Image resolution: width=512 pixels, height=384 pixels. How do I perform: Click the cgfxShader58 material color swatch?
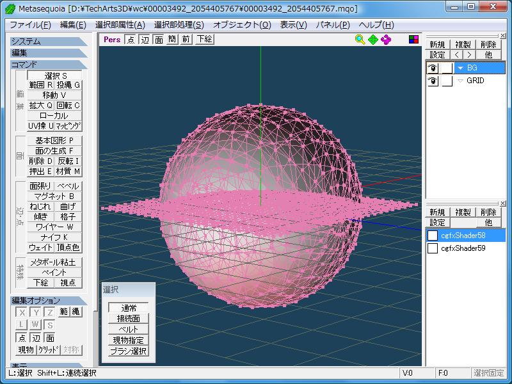[x=433, y=236]
